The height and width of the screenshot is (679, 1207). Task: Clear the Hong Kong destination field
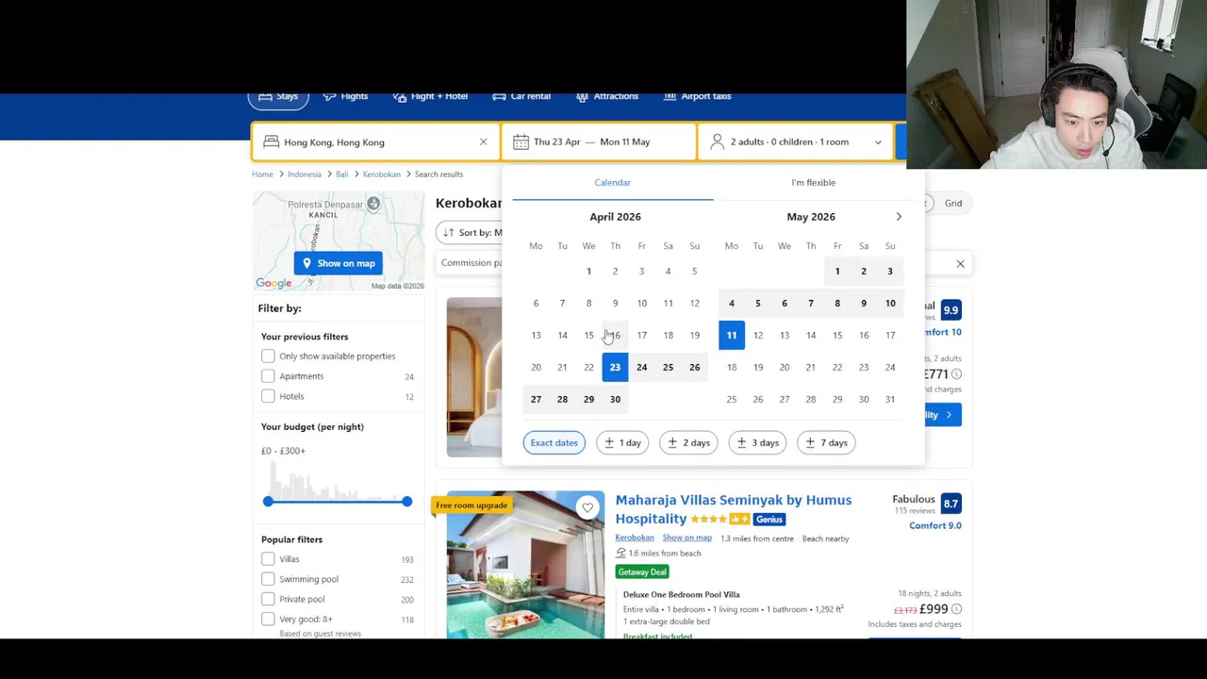point(483,141)
